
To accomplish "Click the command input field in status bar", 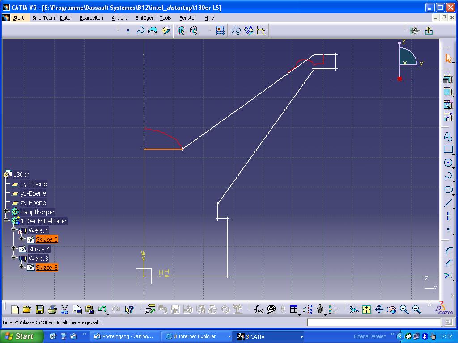I will pyautogui.click(x=373, y=322).
